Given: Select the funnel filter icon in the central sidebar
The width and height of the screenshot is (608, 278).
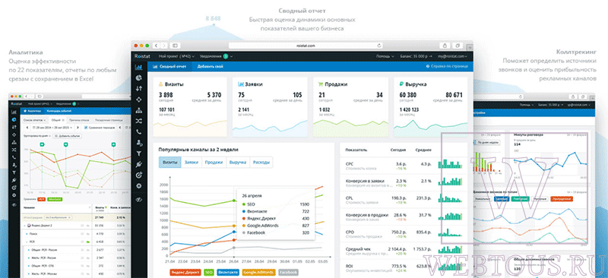Looking at the screenshot, I should [x=139, y=154].
